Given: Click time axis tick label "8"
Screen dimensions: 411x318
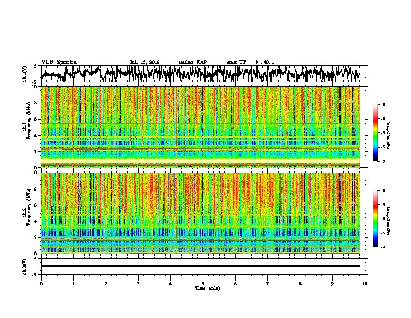Looking at the screenshot, I should [300, 284].
